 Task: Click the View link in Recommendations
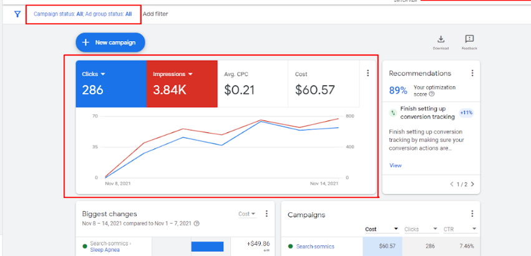[396, 165]
